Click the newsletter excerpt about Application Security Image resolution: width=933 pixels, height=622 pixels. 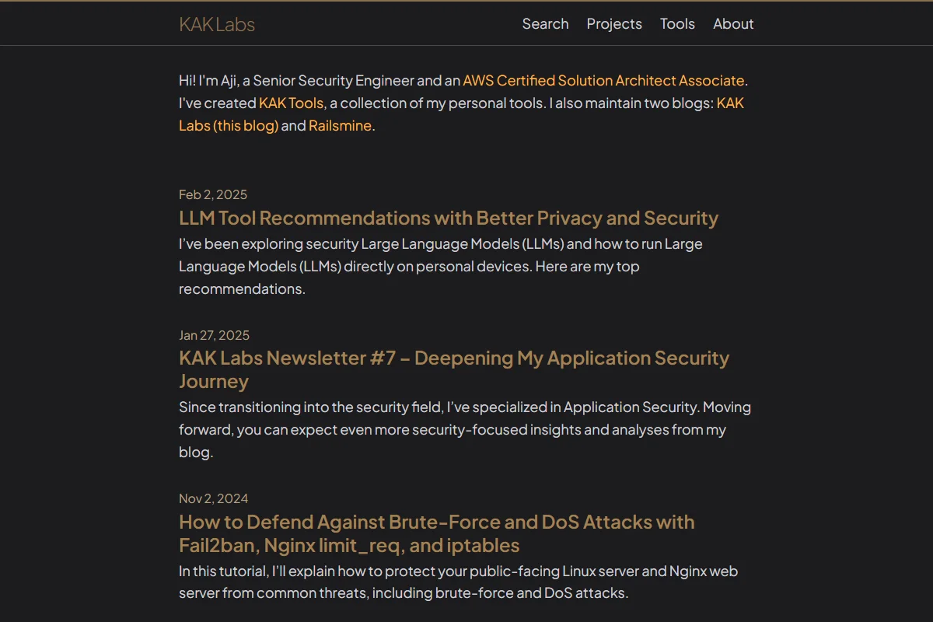click(465, 429)
